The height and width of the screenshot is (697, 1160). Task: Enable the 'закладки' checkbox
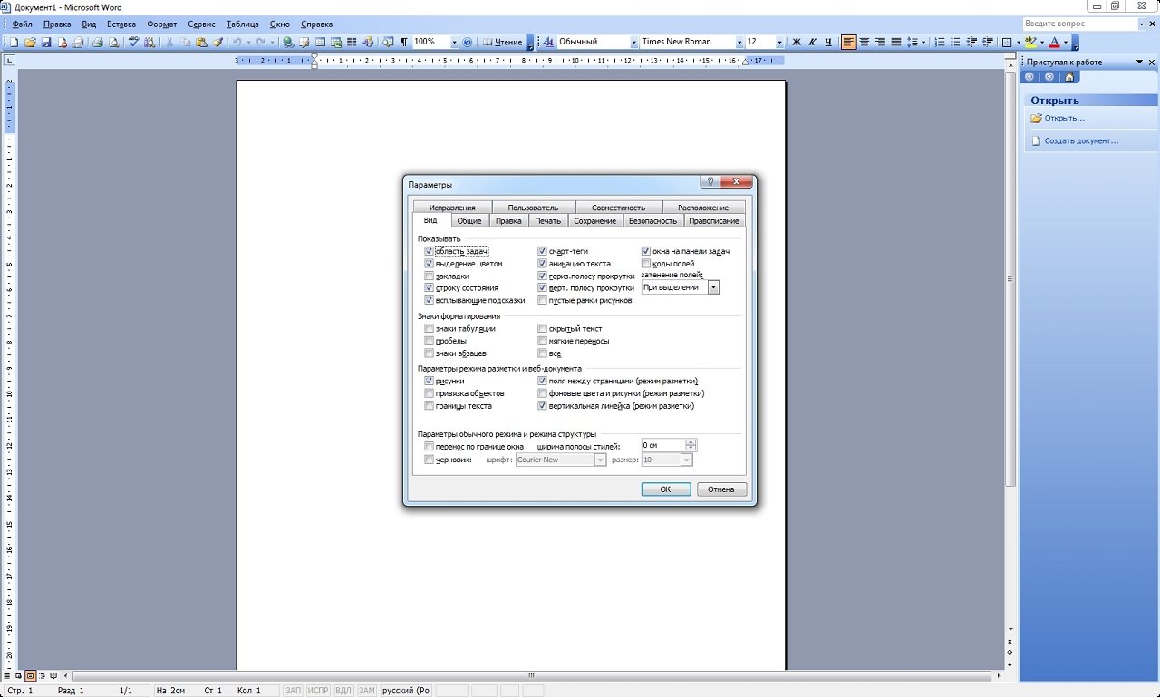click(430, 276)
